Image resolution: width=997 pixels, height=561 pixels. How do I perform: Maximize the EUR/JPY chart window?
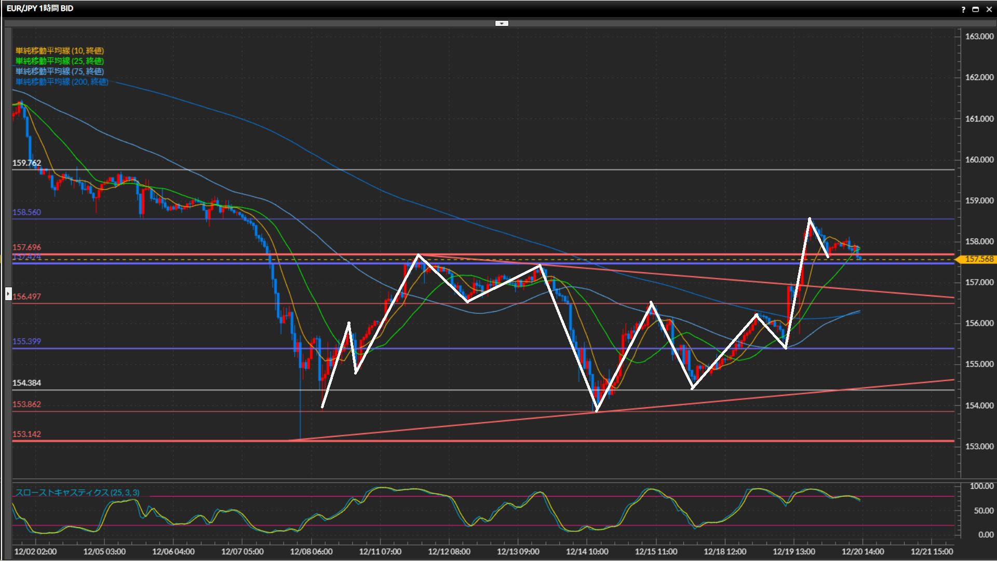coord(976,9)
